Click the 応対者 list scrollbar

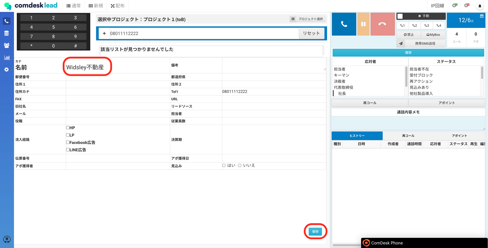coord(406,77)
